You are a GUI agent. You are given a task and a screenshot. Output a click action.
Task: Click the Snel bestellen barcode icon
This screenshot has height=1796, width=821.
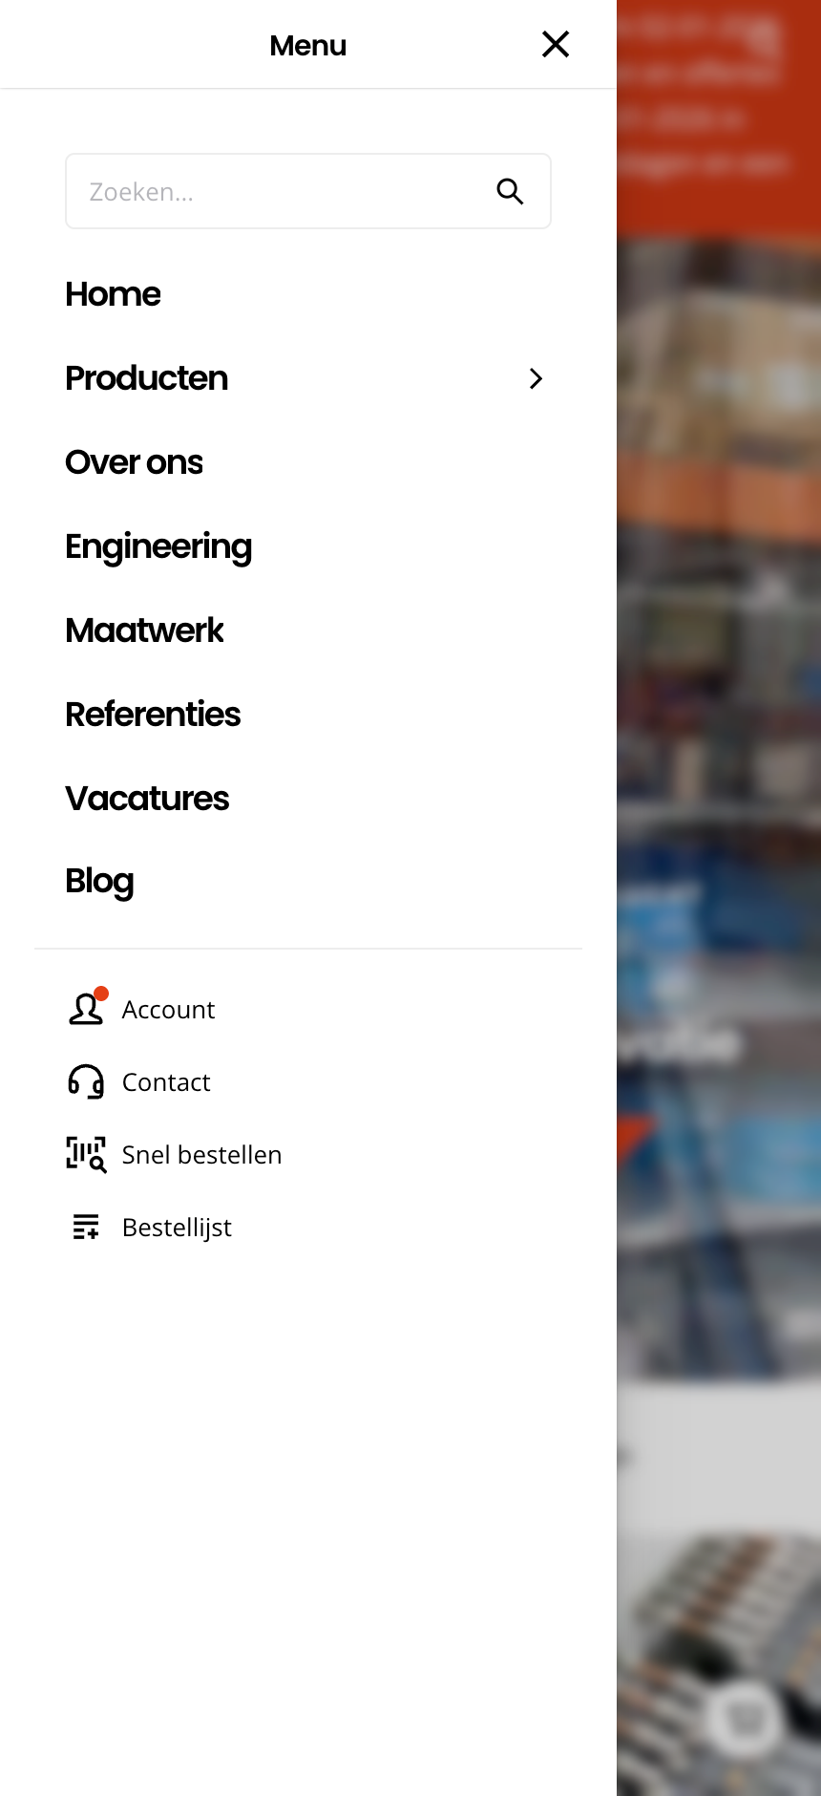point(86,1154)
